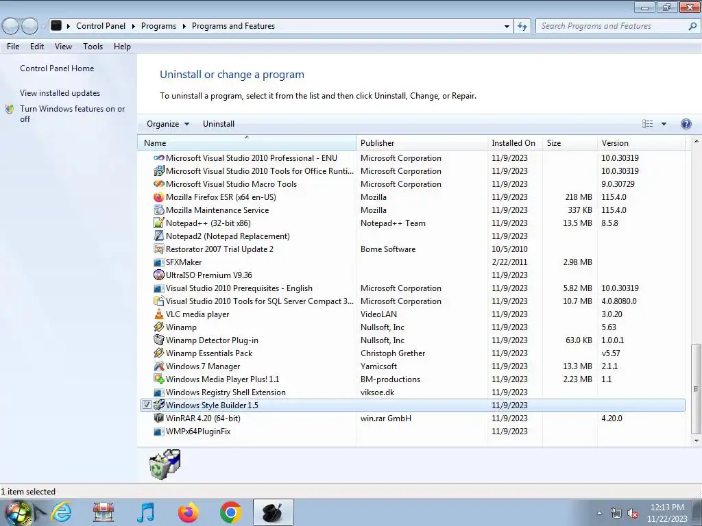The height and width of the screenshot is (526, 702).
Task: Click the Windows 7 Manager icon
Action: click(158, 366)
